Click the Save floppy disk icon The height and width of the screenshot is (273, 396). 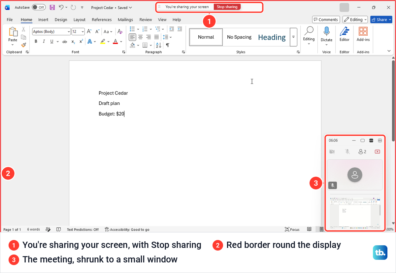click(x=52, y=7)
